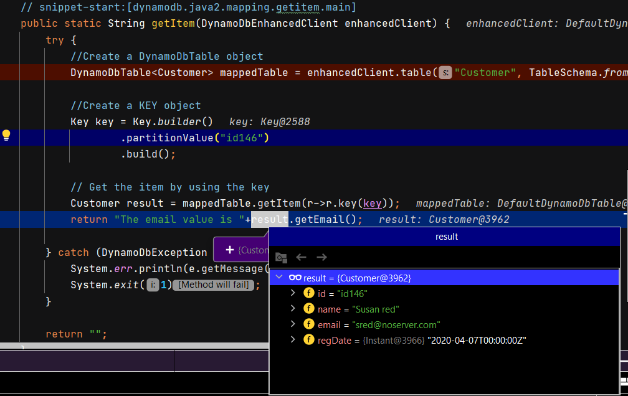Collapse the result Customer@3962 node
Viewport: 628px width, 396px height.
(280, 277)
